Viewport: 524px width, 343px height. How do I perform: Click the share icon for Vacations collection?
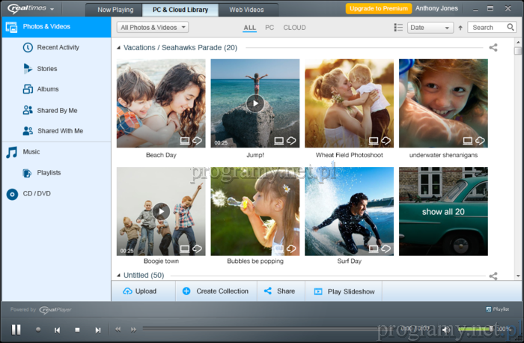click(493, 48)
